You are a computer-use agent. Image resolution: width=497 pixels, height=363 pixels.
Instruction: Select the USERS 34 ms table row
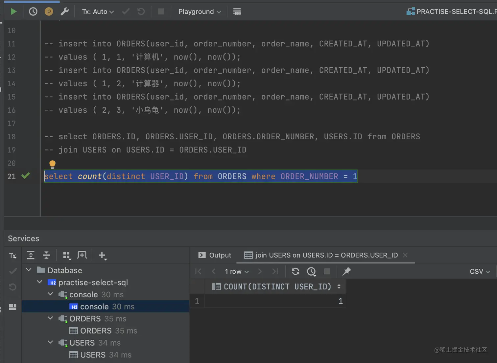[x=106, y=355]
